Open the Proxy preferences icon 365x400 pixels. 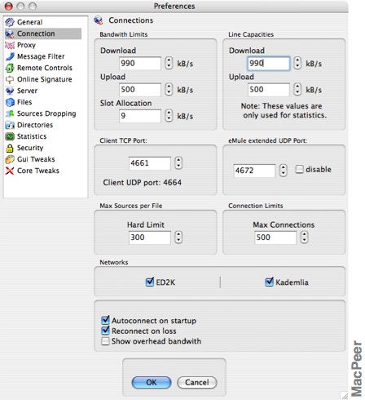10,45
